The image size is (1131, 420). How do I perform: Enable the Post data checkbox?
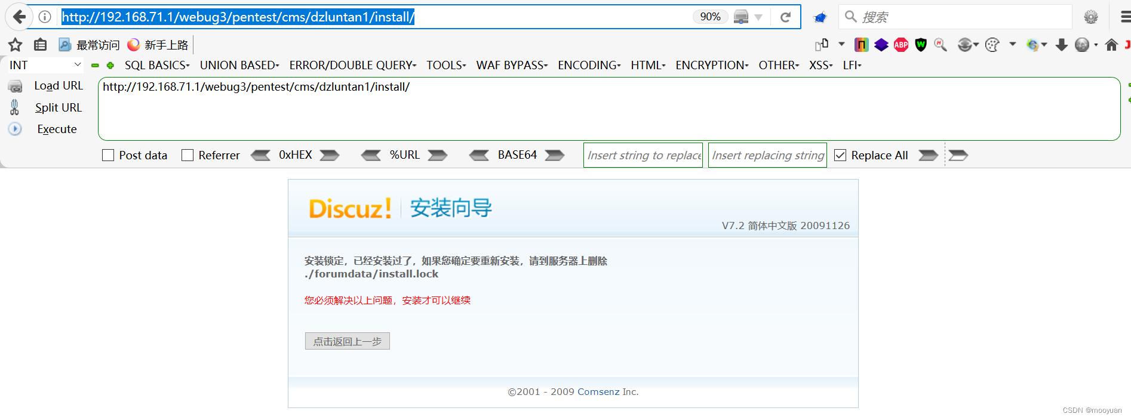108,155
